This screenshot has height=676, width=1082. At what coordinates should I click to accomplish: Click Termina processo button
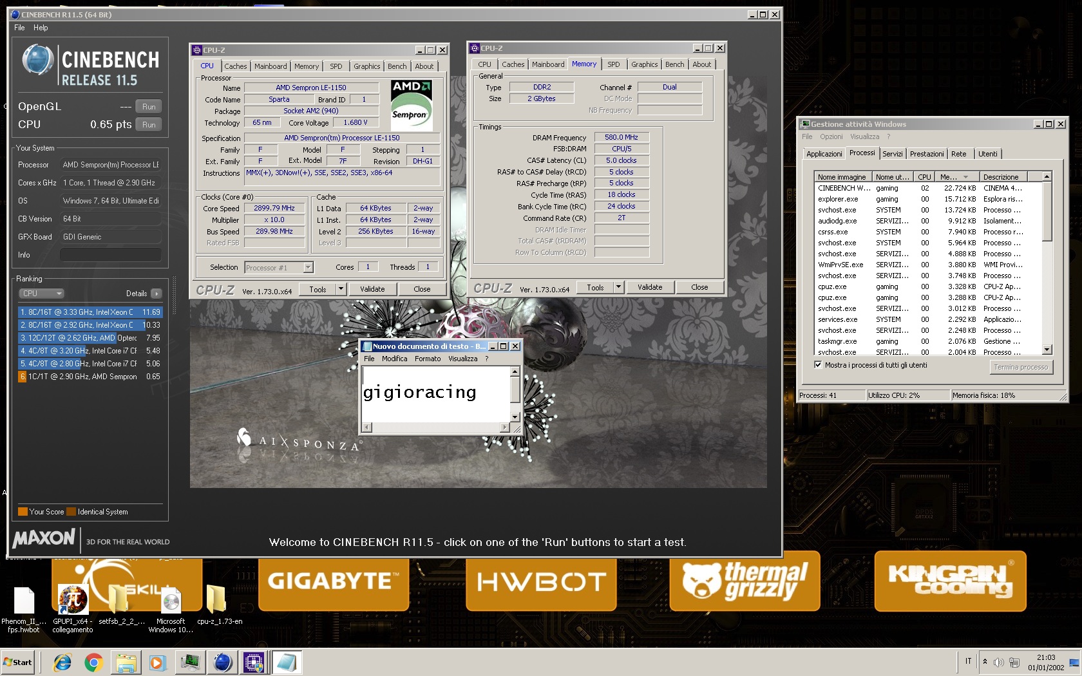point(1021,367)
